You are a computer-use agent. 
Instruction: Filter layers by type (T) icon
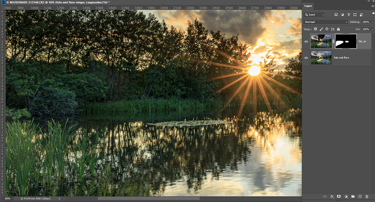349,14
